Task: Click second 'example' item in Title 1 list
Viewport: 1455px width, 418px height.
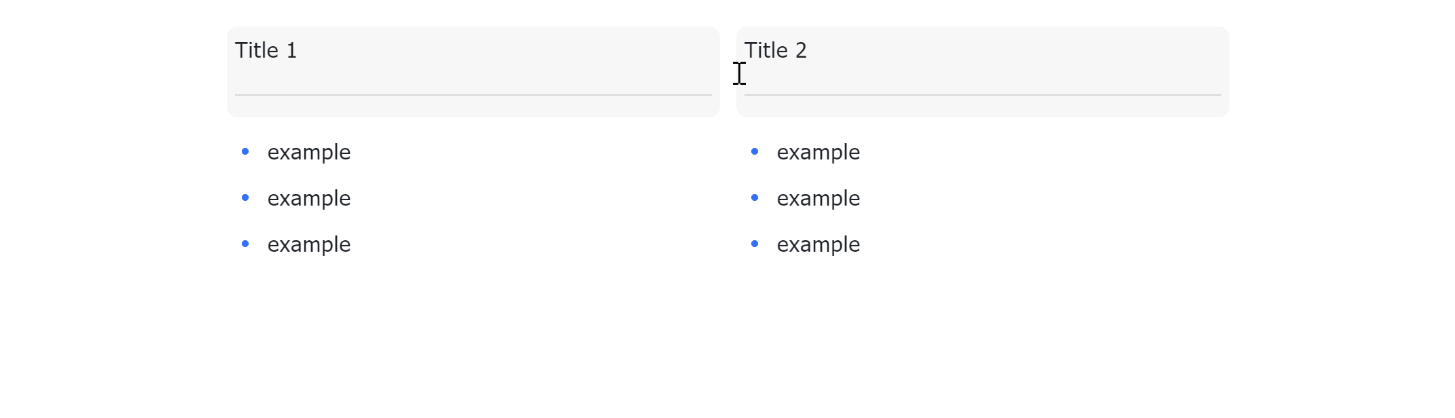Action: pyautogui.click(x=309, y=199)
